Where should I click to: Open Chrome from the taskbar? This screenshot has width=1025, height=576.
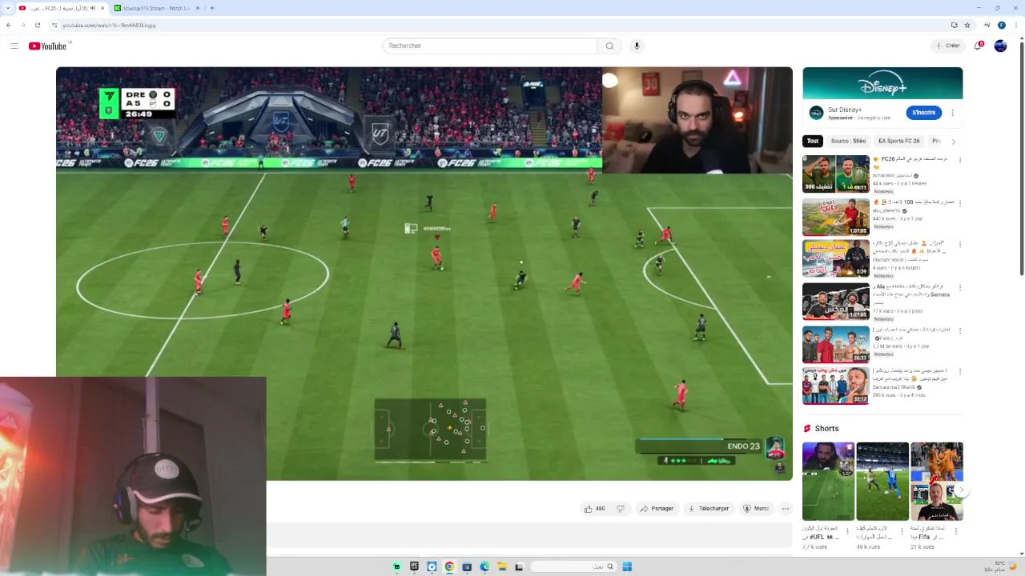pos(449,566)
